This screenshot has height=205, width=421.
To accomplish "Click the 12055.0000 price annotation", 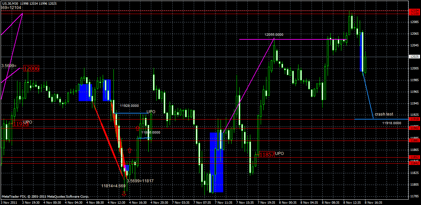I will click(274, 34).
